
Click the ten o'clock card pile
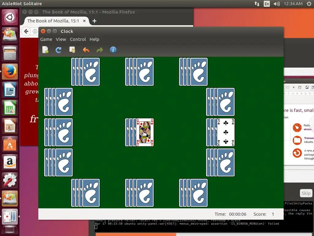(x=58, y=102)
